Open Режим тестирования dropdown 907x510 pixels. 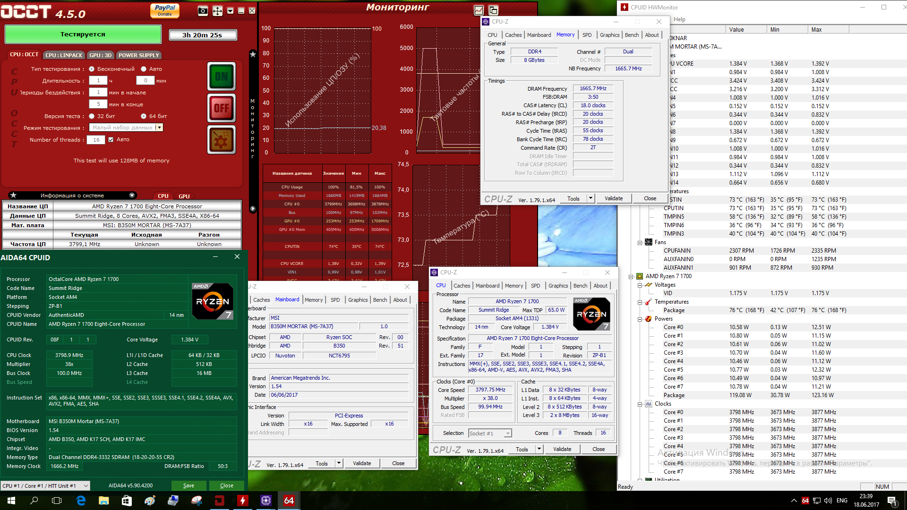pyautogui.click(x=159, y=127)
